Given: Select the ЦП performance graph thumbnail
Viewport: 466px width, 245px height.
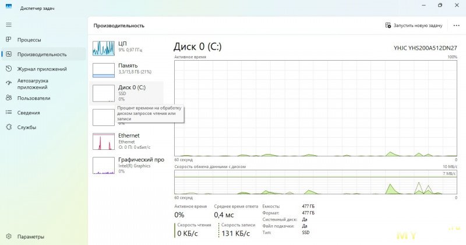Looking at the screenshot, I should pyautogui.click(x=104, y=48).
